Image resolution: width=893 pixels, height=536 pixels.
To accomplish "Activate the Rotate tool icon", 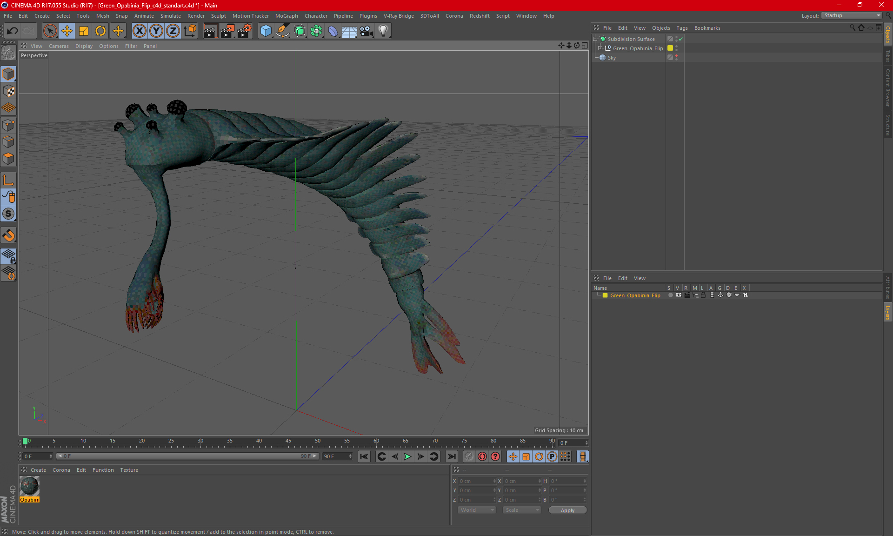I will pyautogui.click(x=100, y=31).
